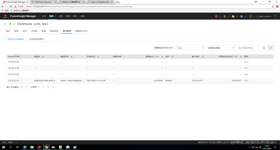Expand the slow query duration 3 (s) dropdown
The image size is (280, 150).
tap(190, 48)
